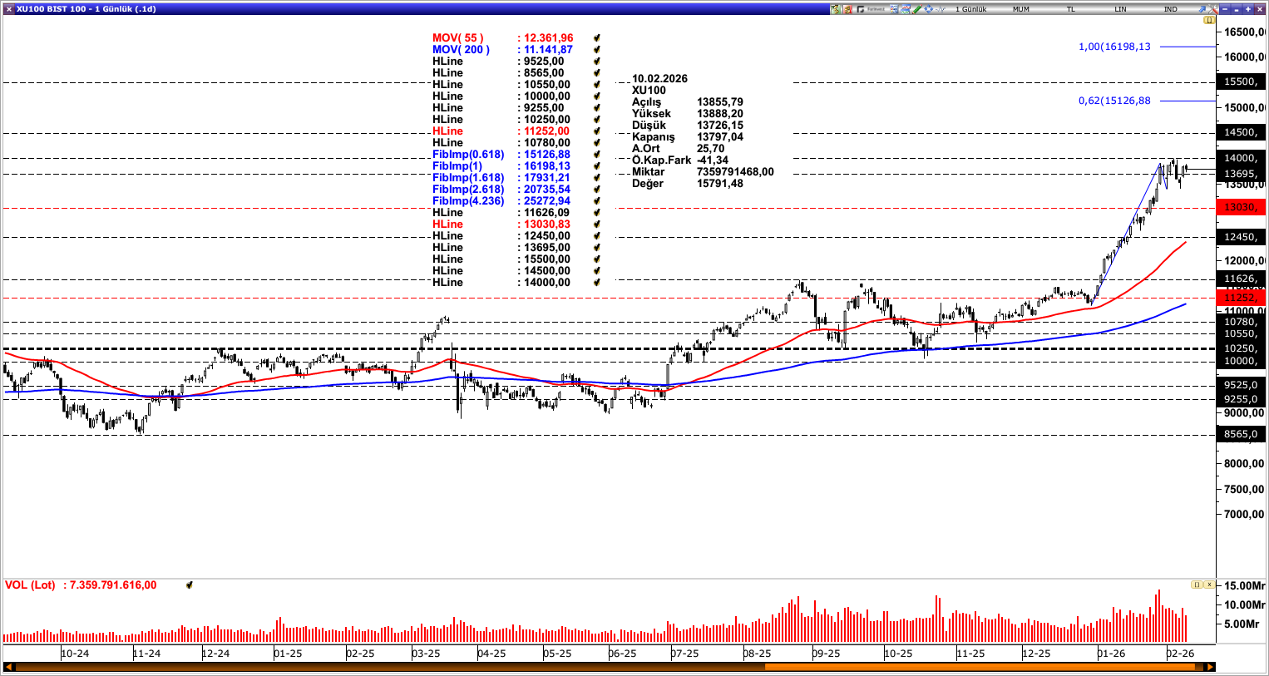Click the Forinvest logo icon
1269x676 pixels.
coord(860,8)
